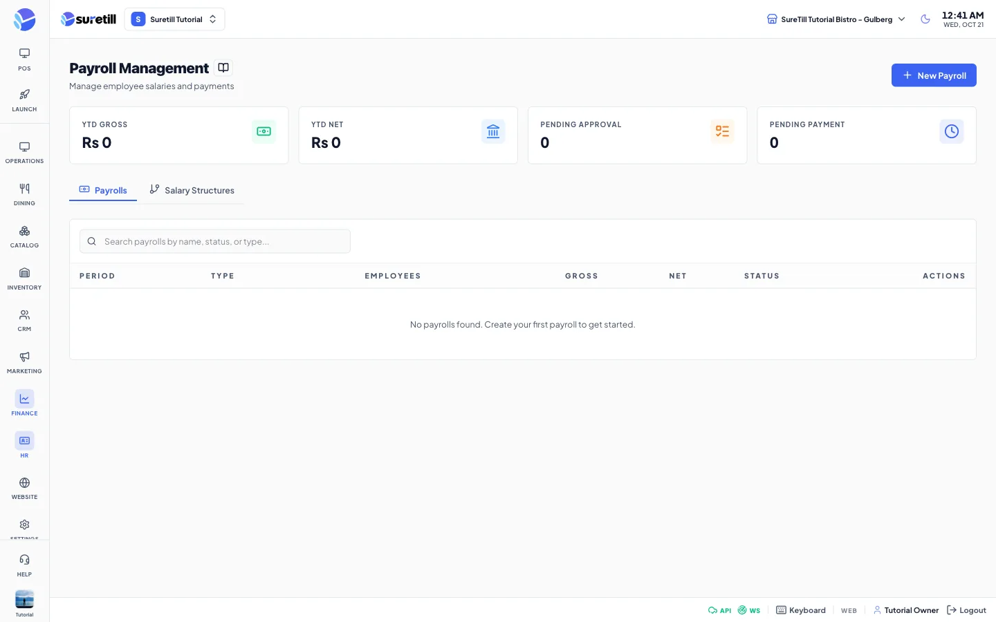The image size is (996, 622).
Task: Switch to the Payrolls tab
Action: tap(103, 190)
